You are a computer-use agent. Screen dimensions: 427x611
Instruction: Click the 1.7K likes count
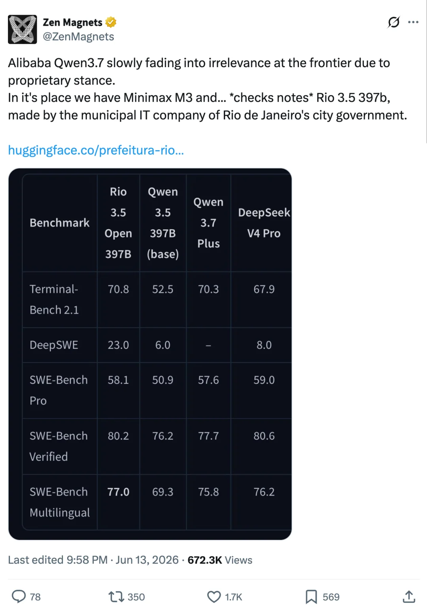click(x=234, y=597)
